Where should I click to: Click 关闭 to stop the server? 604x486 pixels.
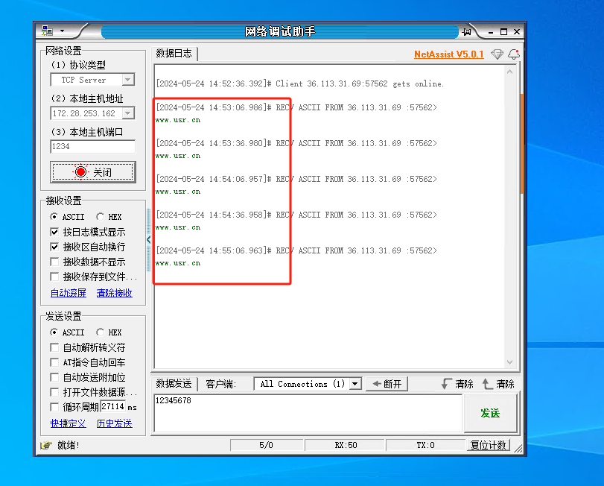pos(93,172)
